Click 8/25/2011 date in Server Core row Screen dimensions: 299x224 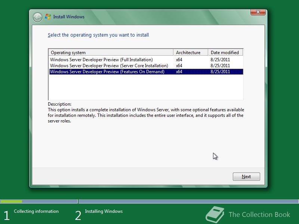pos(220,66)
